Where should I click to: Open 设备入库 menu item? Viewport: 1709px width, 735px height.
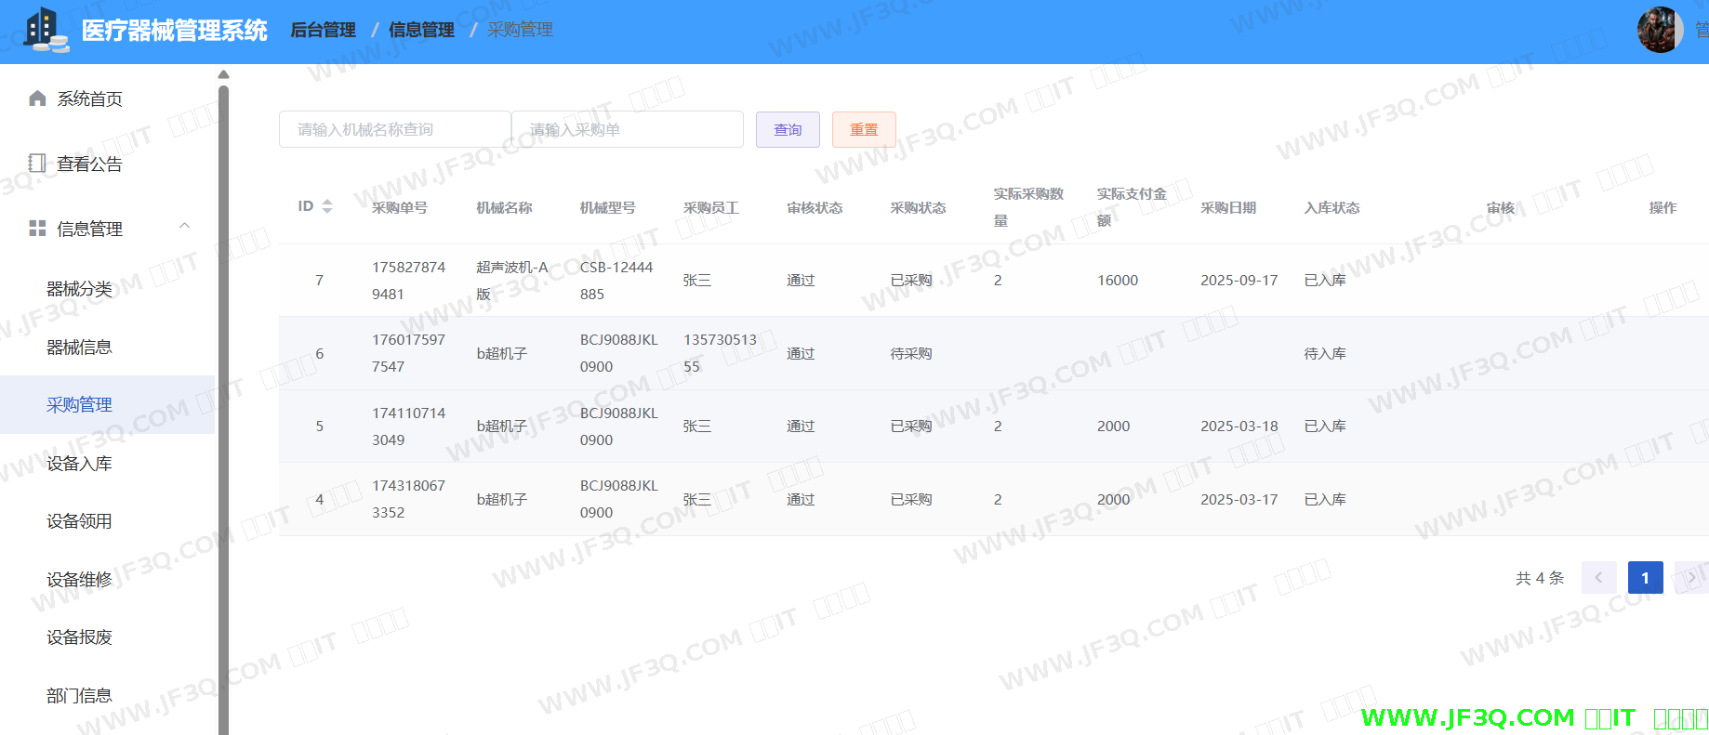pyautogui.click(x=79, y=464)
